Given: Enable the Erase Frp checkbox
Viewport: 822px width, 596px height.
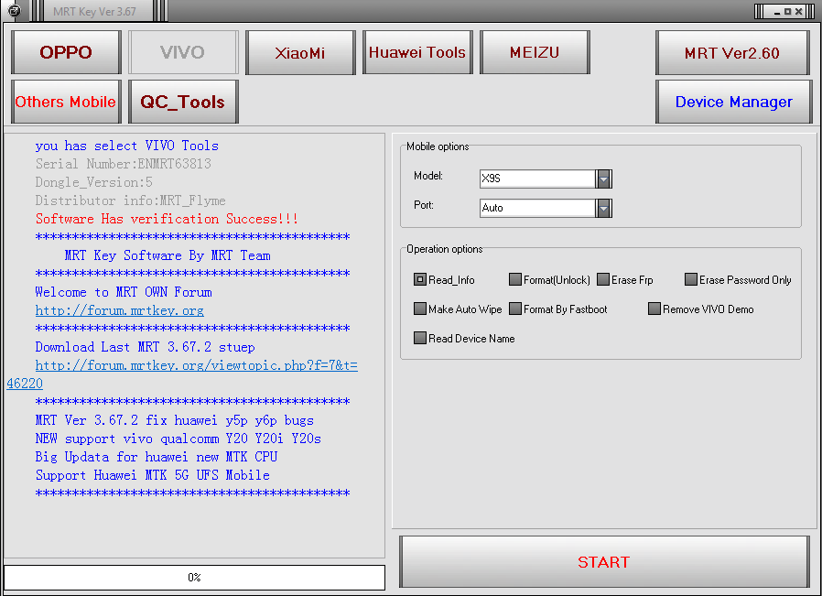Looking at the screenshot, I should [603, 279].
